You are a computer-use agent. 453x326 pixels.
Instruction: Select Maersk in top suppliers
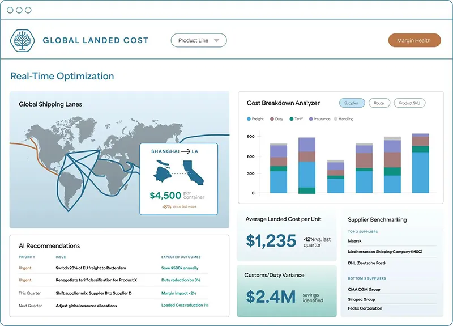coord(355,241)
